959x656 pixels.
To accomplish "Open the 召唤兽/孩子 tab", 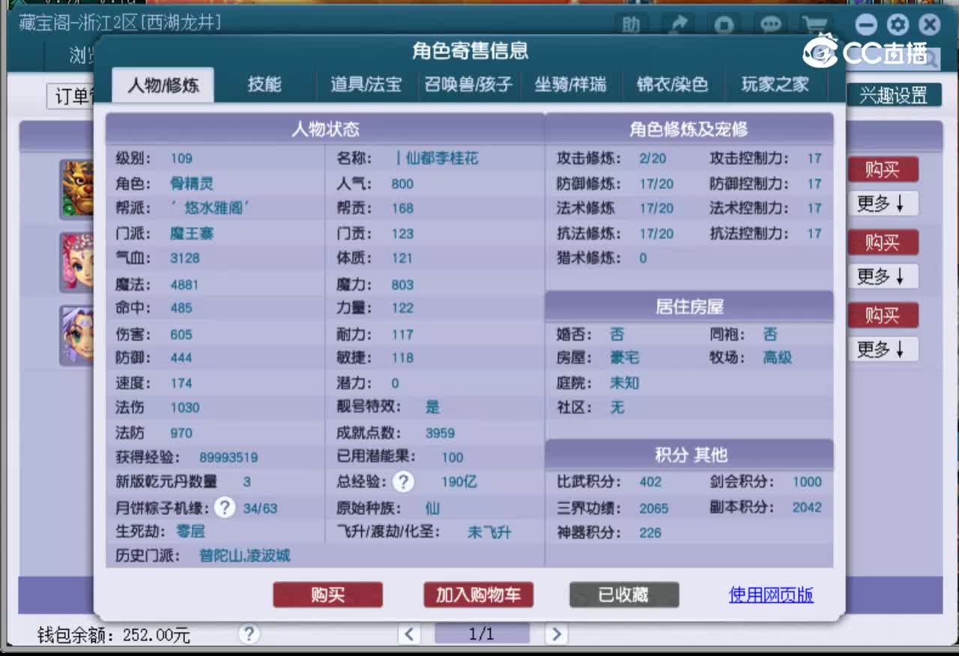I will coord(468,85).
